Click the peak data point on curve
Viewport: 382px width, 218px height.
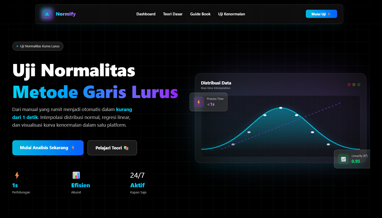coord(281,108)
